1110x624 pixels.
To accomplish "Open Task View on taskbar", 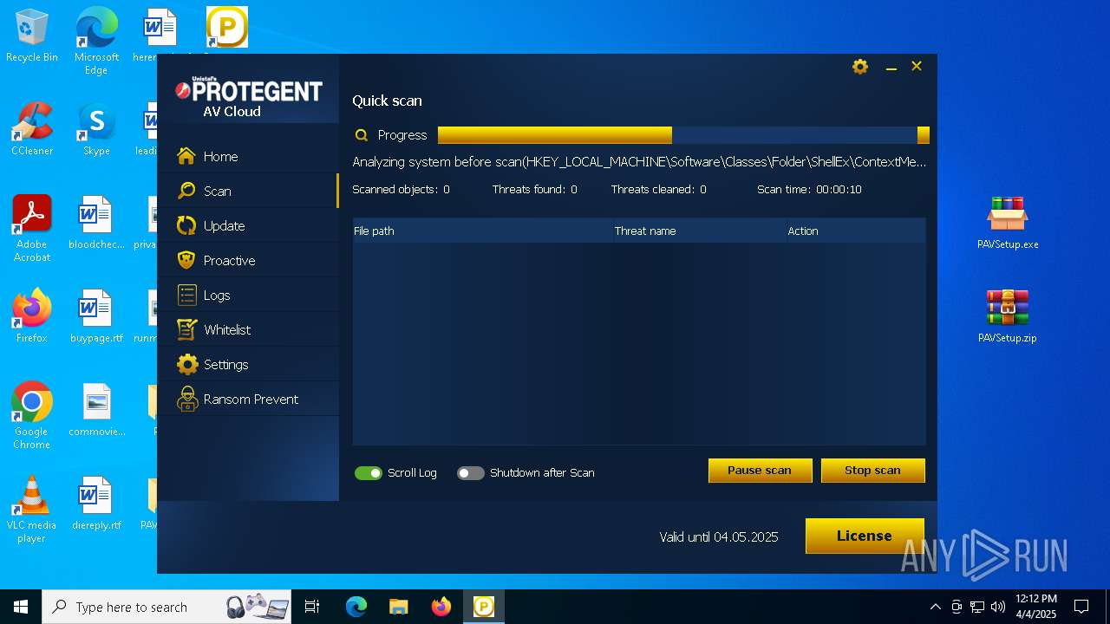I will point(312,607).
